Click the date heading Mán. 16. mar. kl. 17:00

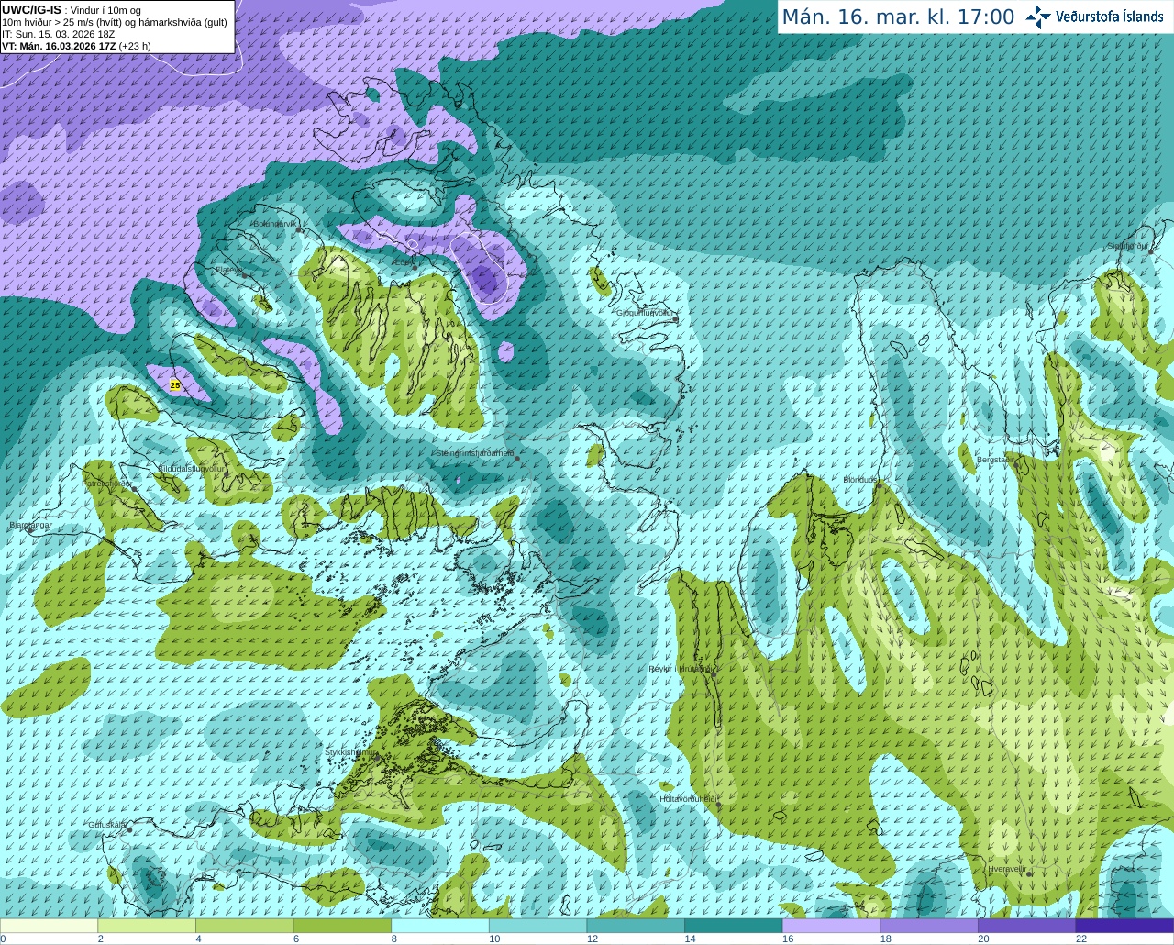898,17
